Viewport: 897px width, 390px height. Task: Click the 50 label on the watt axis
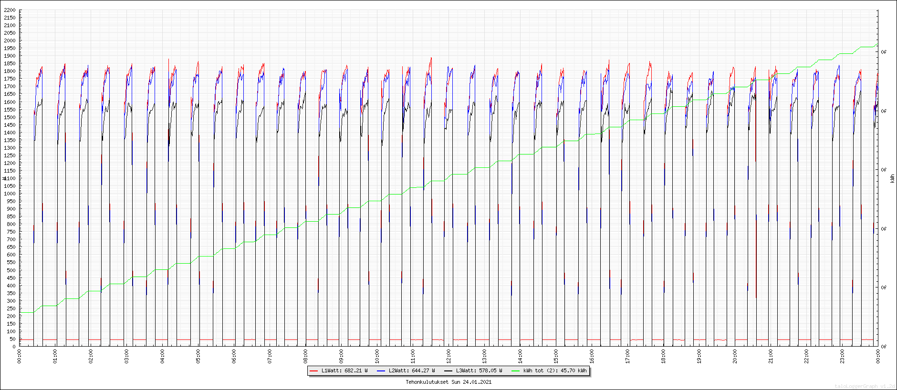(12, 339)
